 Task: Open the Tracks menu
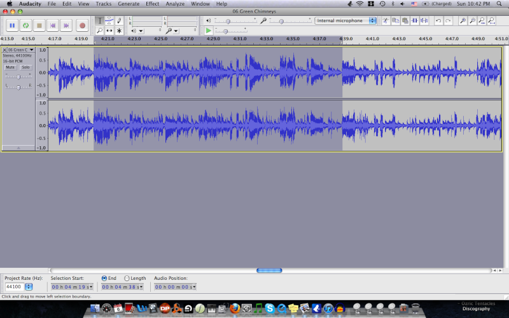click(x=104, y=4)
